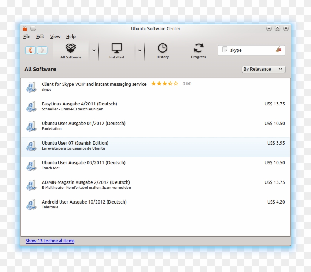Open the Edit menu
The width and height of the screenshot is (311, 272).
[40, 37]
